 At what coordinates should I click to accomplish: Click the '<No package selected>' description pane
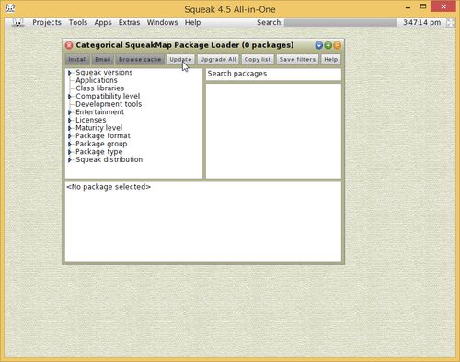point(203,221)
